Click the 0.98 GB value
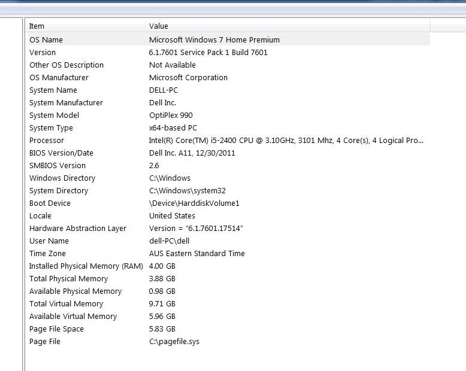This screenshot has height=371, width=466. point(162,291)
